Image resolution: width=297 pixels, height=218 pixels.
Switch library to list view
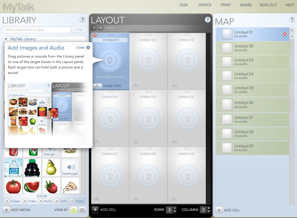pyautogui.click(x=82, y=210)
